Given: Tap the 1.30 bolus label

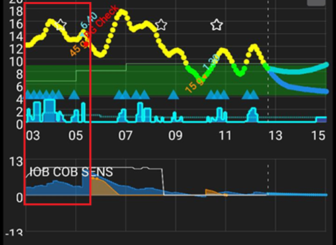Looking at the screenshot, I should click(x=210, y=62).
